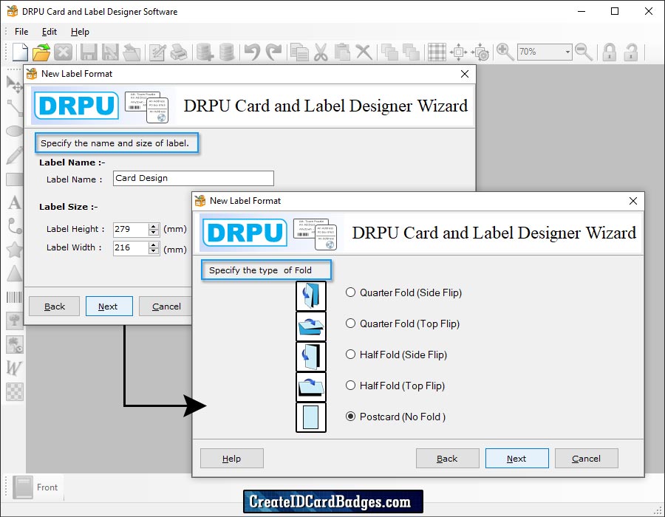
Task: Select the Text tool letter A
Action: pos(15,202)
